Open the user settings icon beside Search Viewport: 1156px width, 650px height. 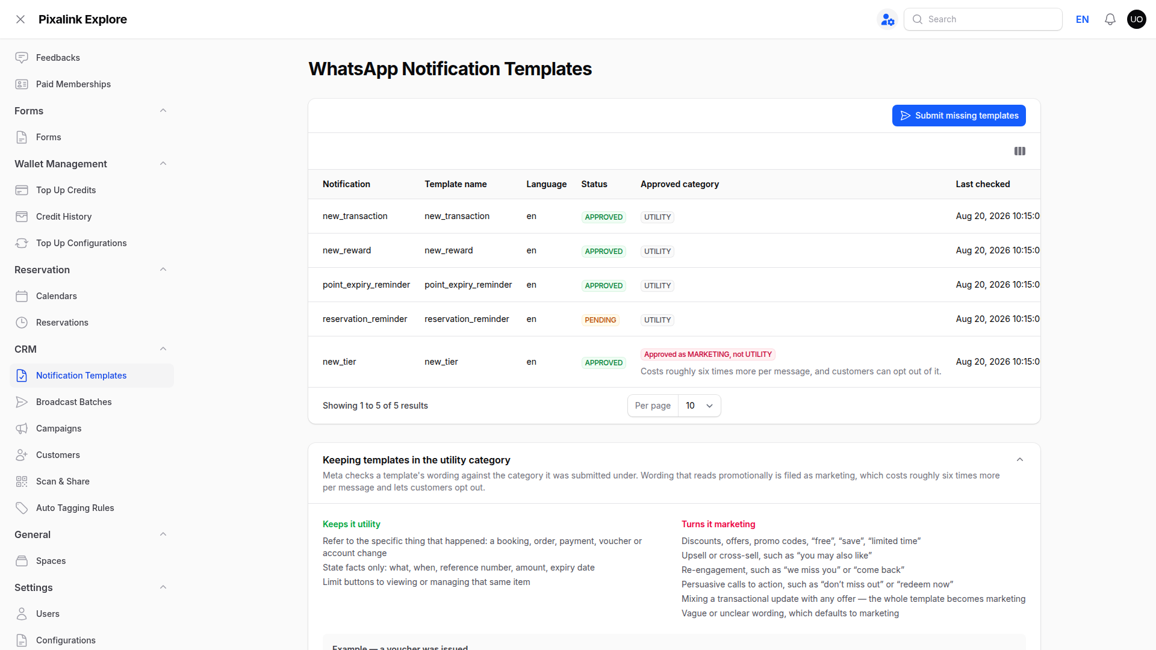pos(887,19)
